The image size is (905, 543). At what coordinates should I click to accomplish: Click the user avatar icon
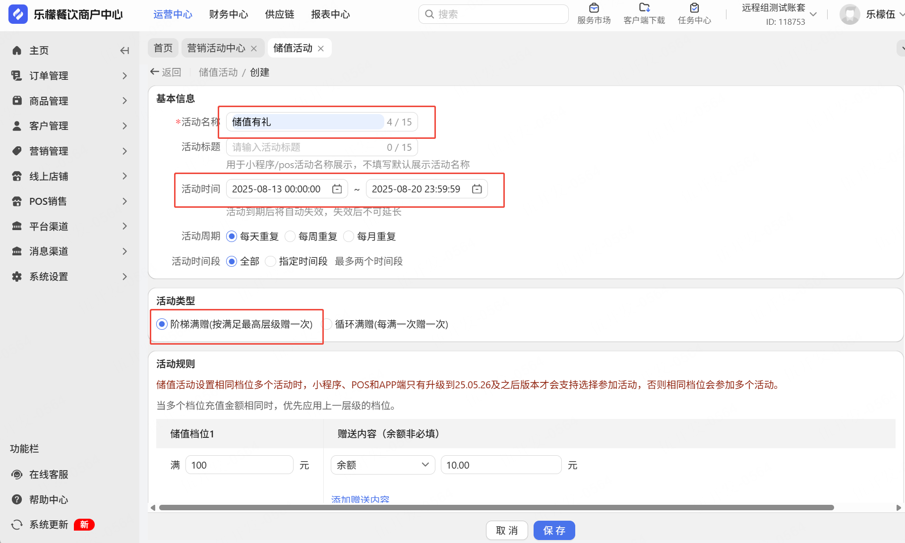(849, 14)
